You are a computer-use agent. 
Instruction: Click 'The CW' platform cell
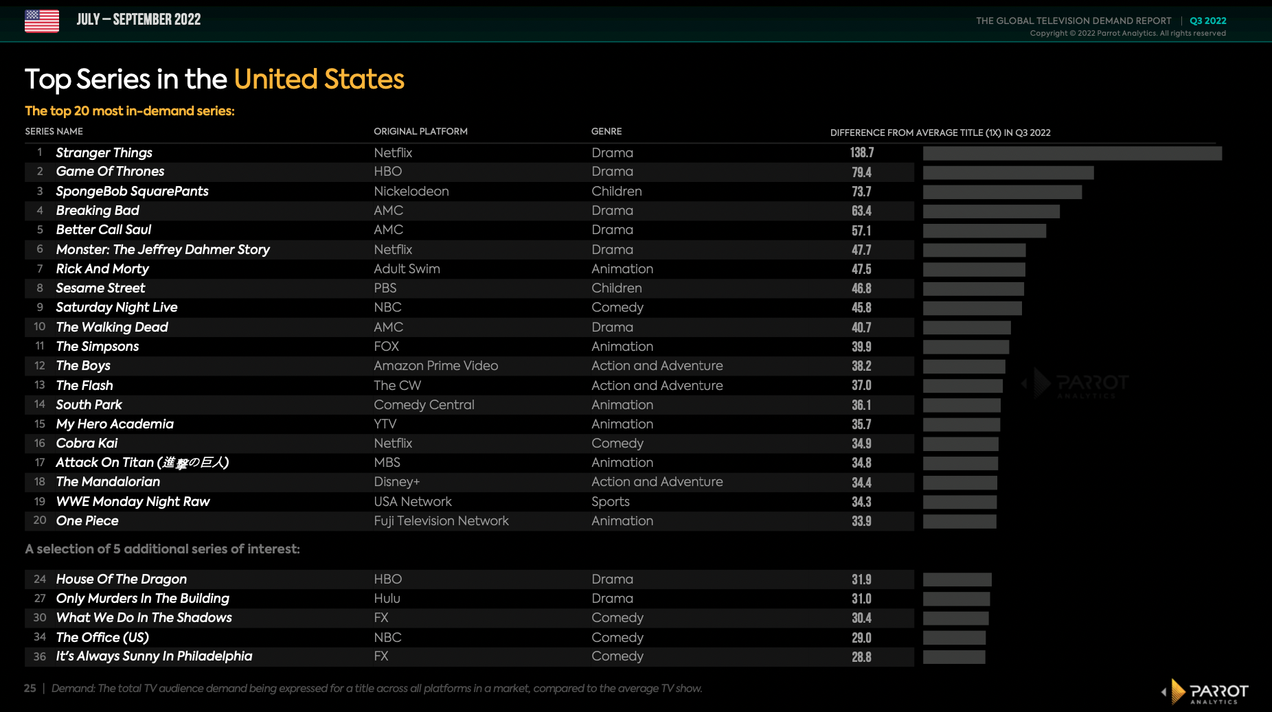coord(397,385)
